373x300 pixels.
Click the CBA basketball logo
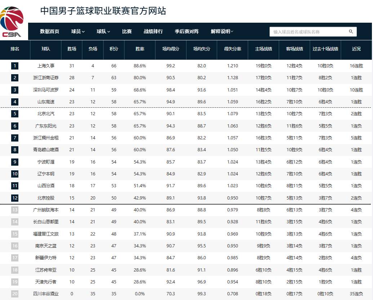(x=12, y=22)
